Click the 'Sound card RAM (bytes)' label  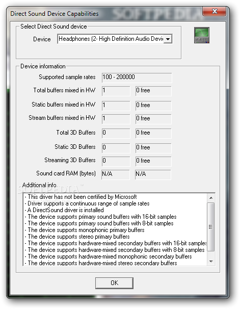point(66,173)
